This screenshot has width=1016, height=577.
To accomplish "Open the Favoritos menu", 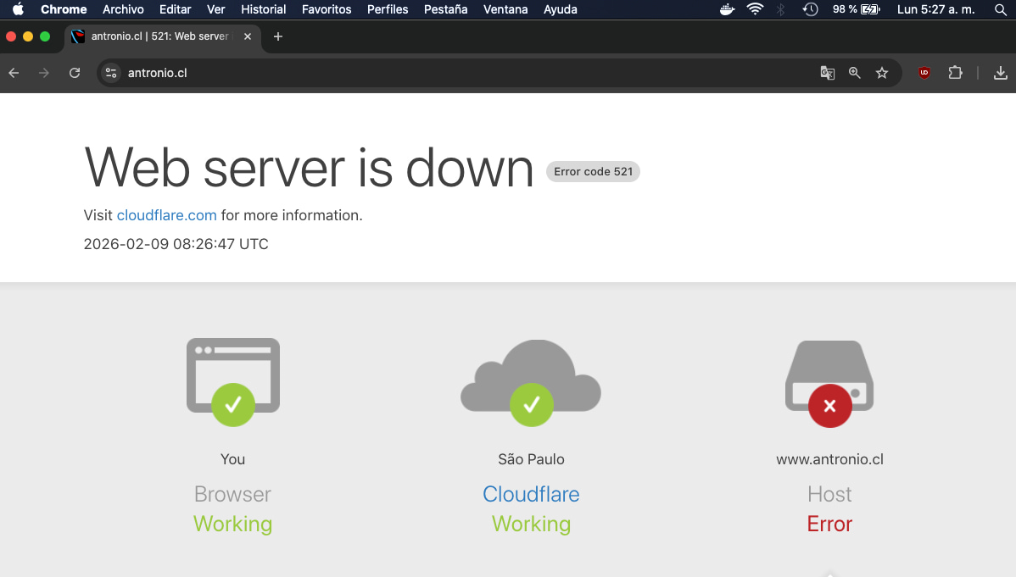I will pos(327,9).
